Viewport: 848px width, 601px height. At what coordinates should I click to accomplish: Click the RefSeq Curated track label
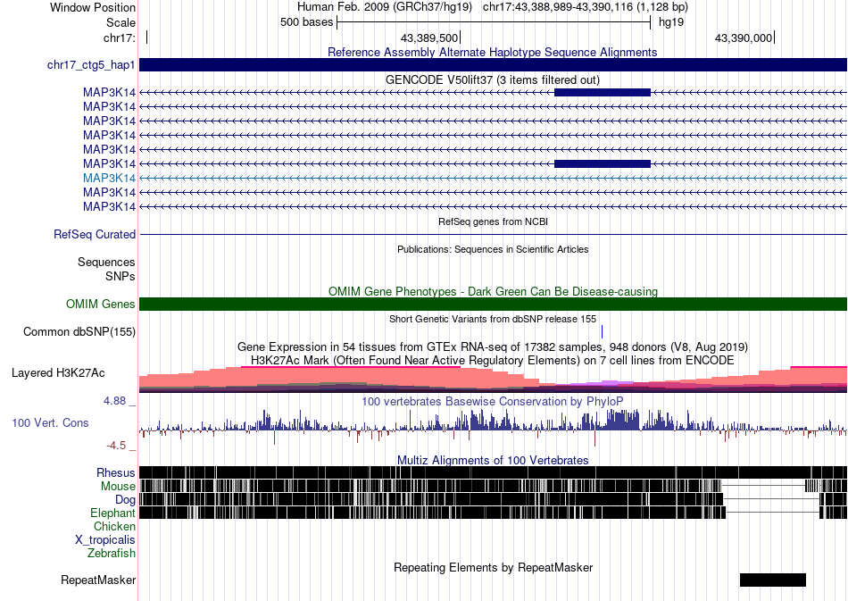(95, 234)
